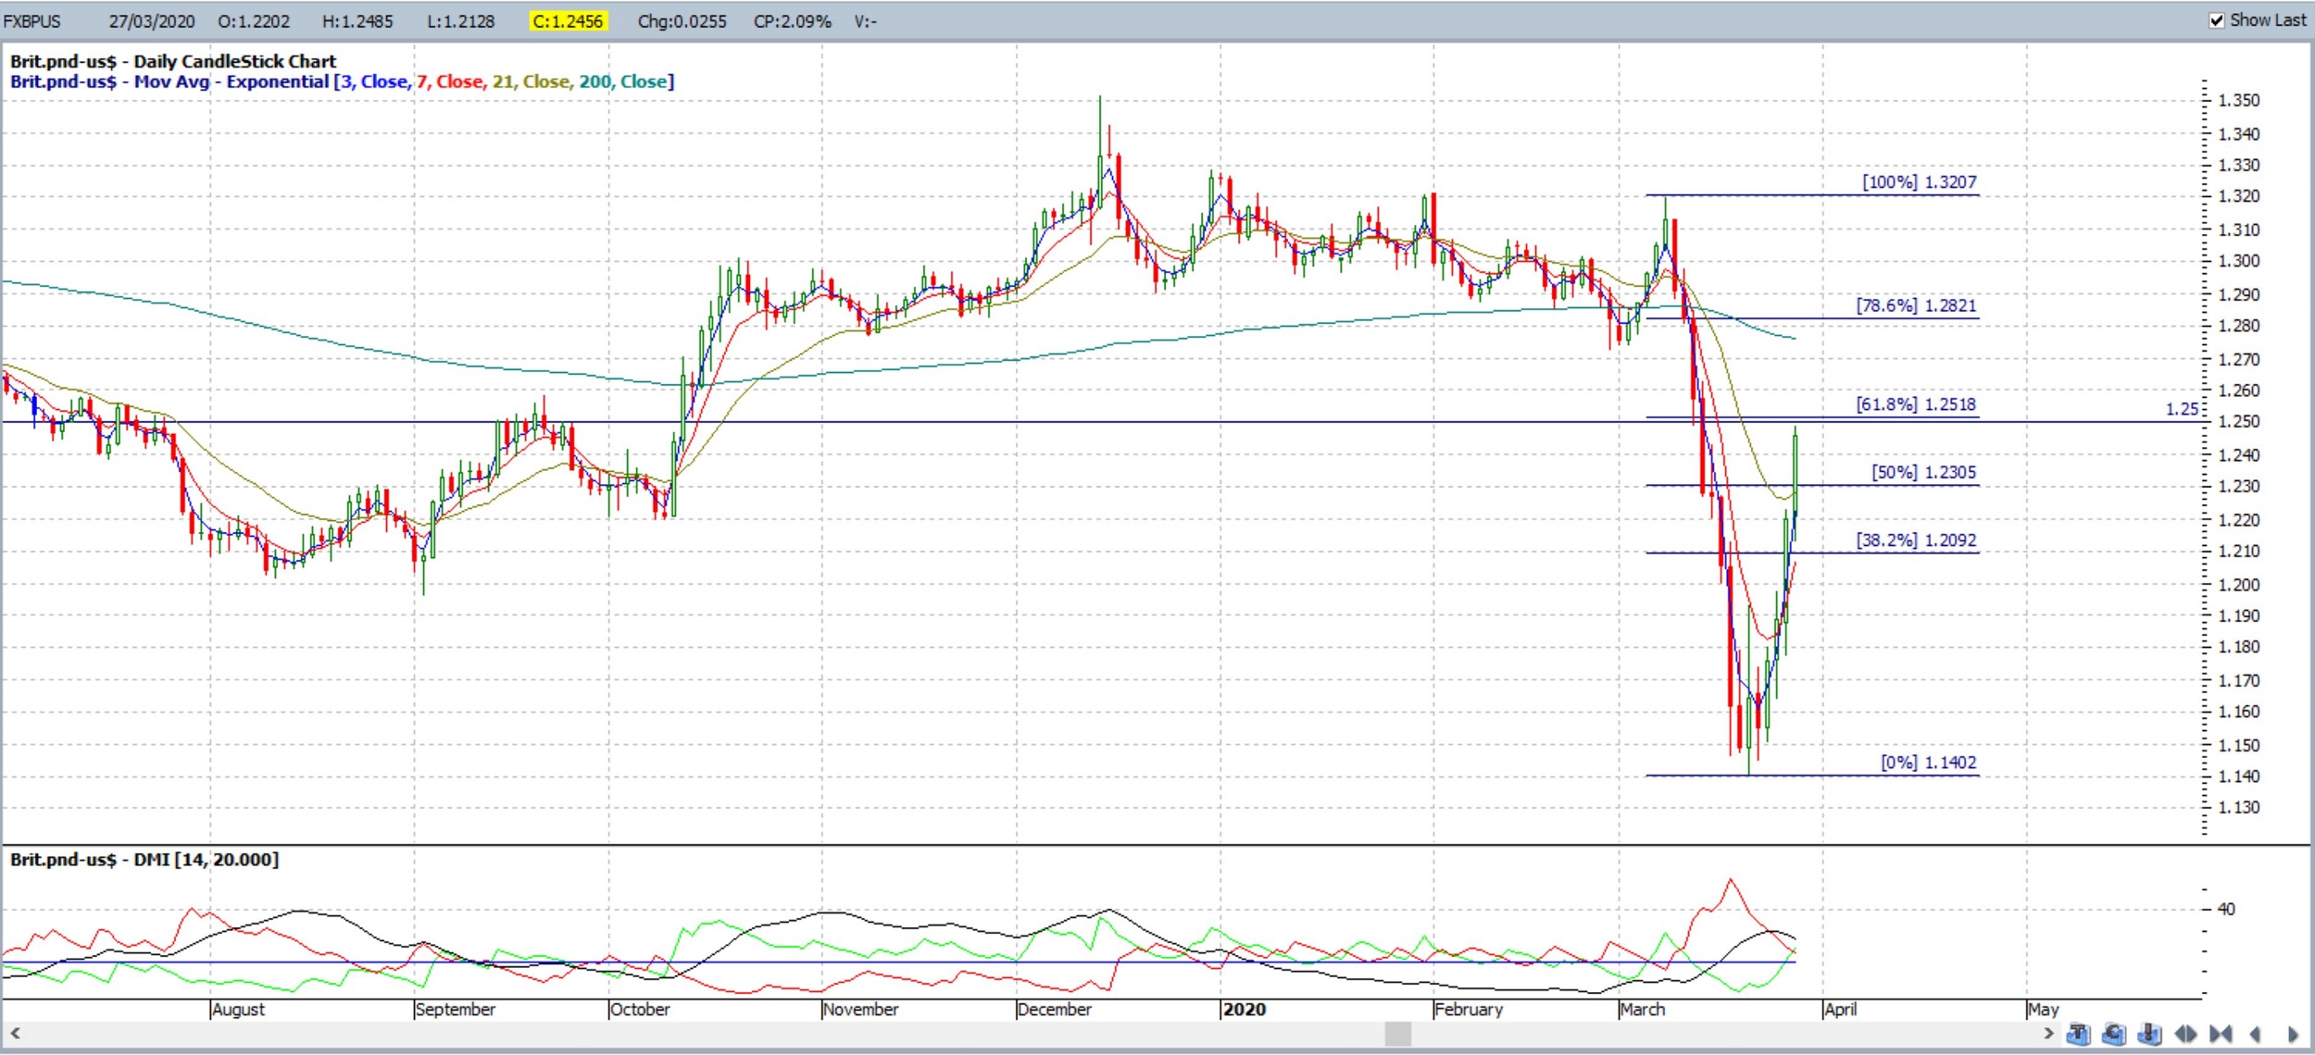Click the 1.130 price axis label
This screenshot has height=1055, width=2315.
[2239, 808]
